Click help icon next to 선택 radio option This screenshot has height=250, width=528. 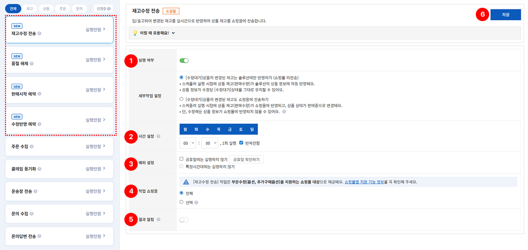coord(197,202)
